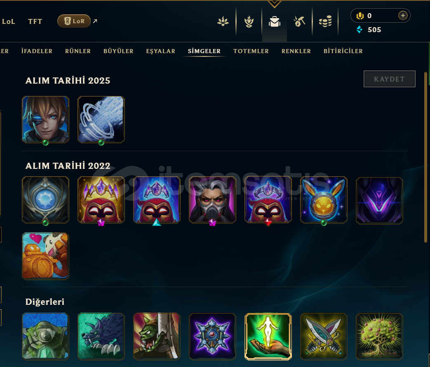Click the KAYDET button

[390, 79]
